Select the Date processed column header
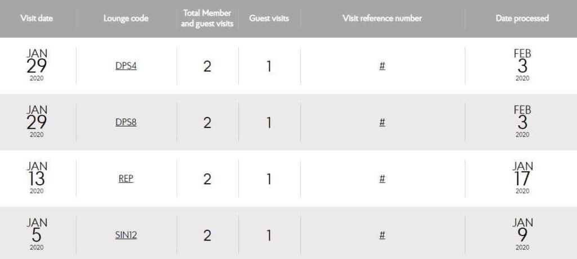Image resolution: width=577 pixels, height=259 pixels. pyautogui.click(x=522, y=19)
